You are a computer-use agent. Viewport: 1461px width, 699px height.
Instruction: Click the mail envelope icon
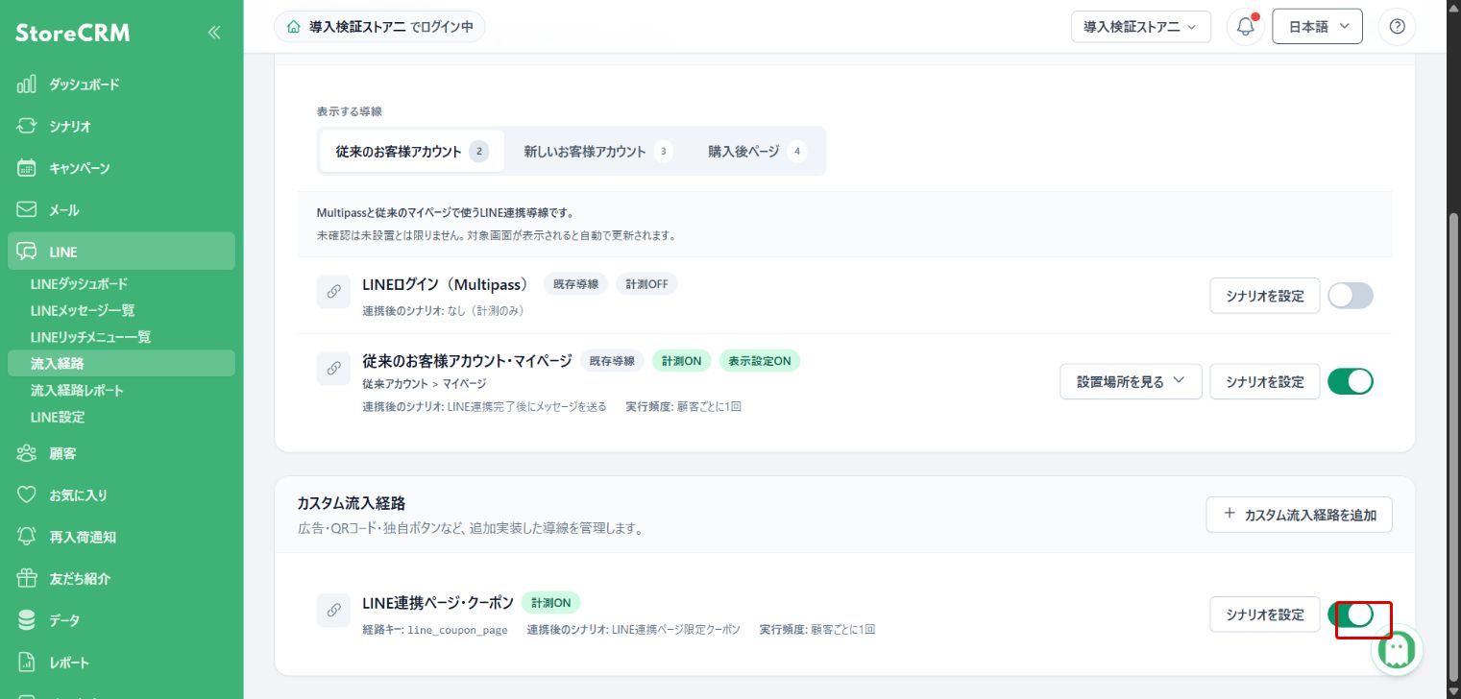27,209
